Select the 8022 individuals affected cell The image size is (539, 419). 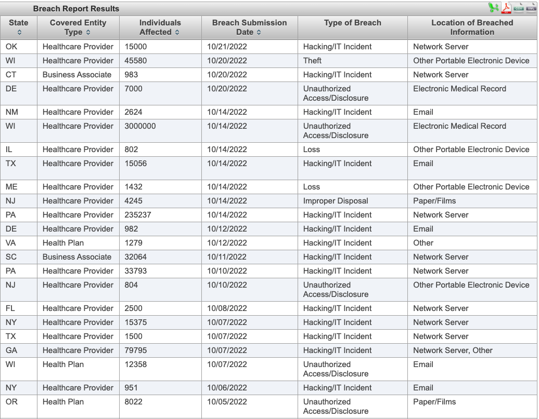161,407
